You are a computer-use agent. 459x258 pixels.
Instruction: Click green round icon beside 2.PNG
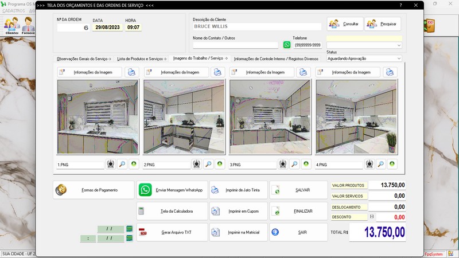(220, 164)
